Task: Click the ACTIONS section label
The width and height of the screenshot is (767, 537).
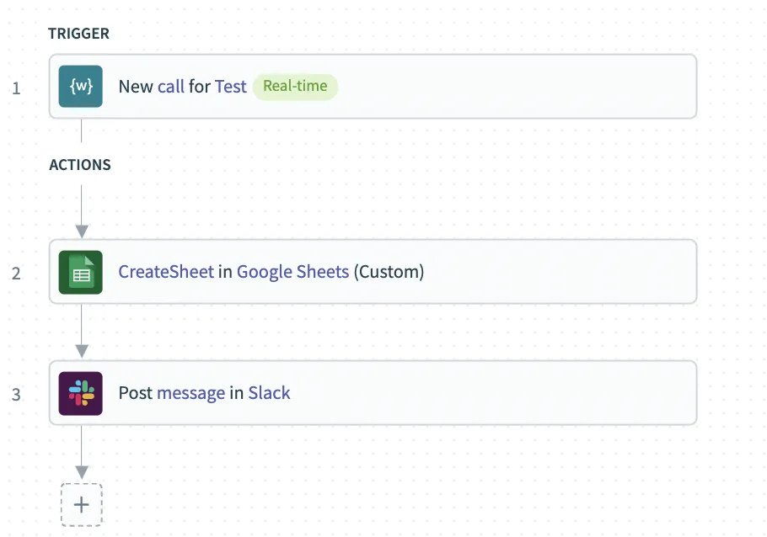Action: [80, 165]
